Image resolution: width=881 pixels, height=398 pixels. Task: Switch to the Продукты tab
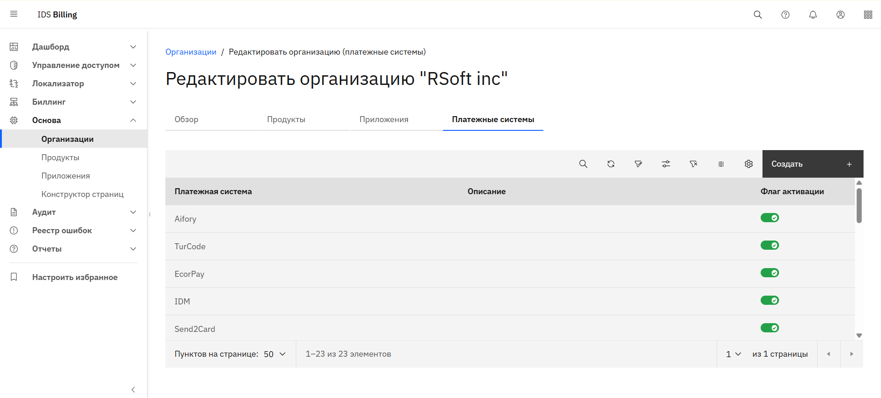tap(286, 119)
